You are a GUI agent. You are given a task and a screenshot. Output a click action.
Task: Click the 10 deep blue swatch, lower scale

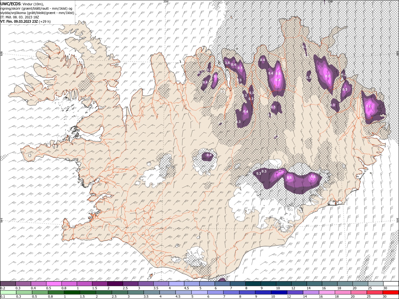coord(279,292)
